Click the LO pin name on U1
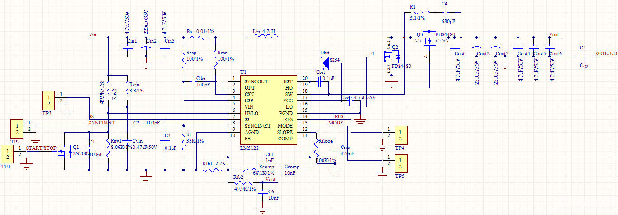The width and height of the screenshot is (618, 215). point(290,107)
